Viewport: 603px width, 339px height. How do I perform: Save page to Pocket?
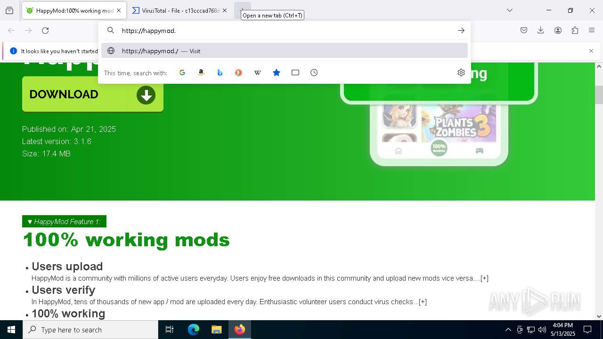[x=524, y=31]
